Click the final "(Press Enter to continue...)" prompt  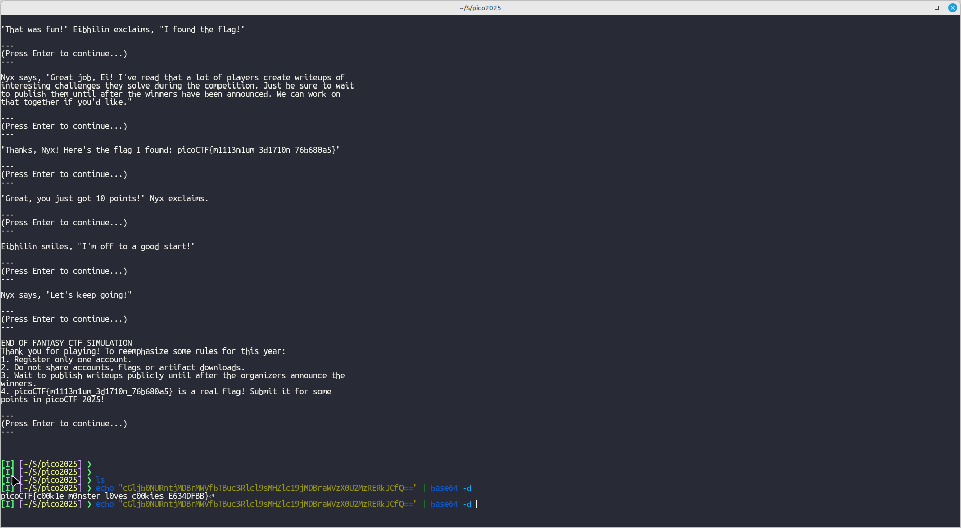64,424
